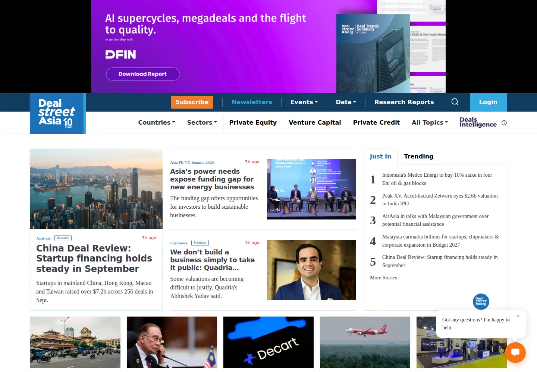Click the Decart logo thumbnail

[268, 342]
